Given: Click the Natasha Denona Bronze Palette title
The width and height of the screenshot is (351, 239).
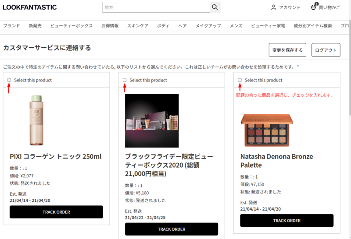Looking at the screenshot, I should tap(276, 161).
